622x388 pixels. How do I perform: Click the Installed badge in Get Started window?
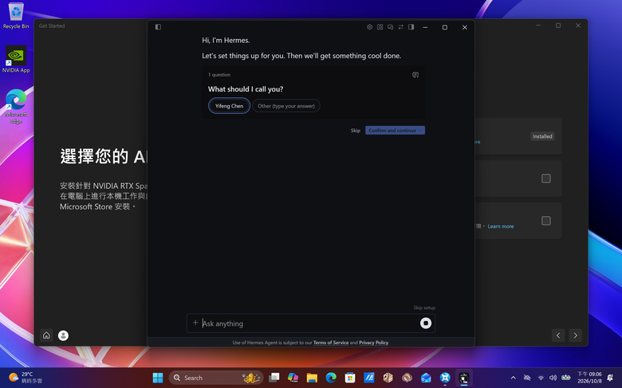pyautogui.click(x=542, y=136)
